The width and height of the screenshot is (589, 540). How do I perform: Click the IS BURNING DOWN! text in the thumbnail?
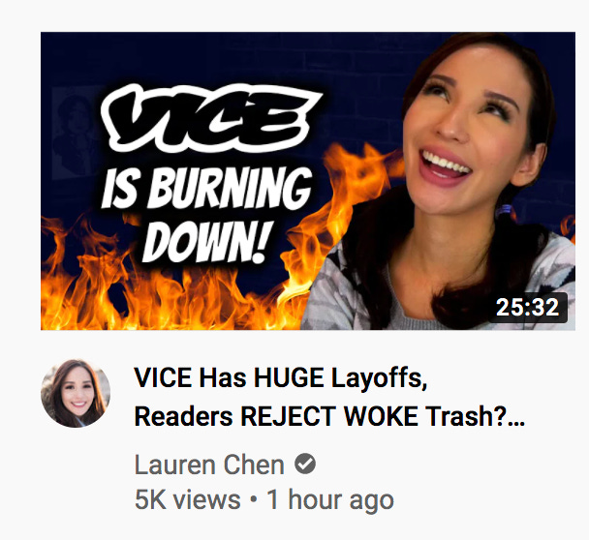(x=206, y=215)
